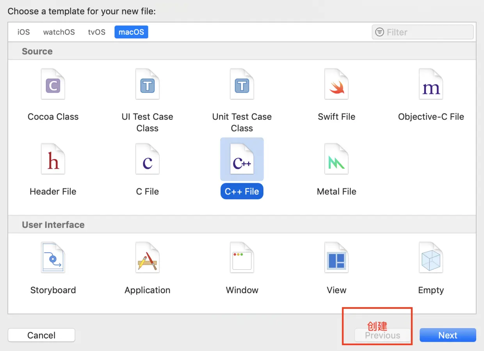Click the "Storyboard" label

53,290
